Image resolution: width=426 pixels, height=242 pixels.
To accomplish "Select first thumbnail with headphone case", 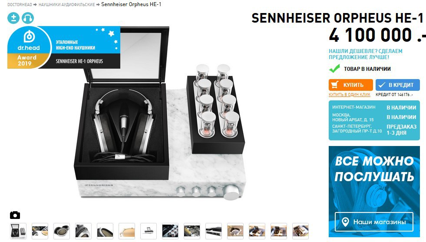I will point(18,231).
